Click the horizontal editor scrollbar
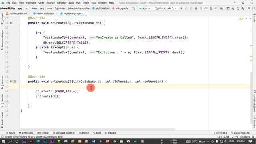256x144 pixels. coord(98,130)
